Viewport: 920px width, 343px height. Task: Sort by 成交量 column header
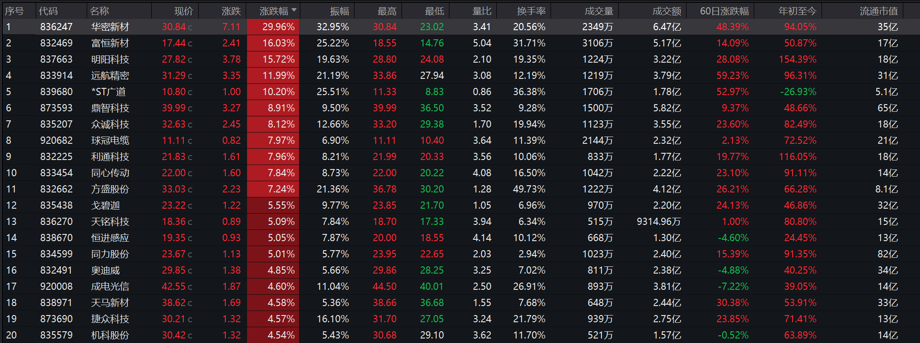599,11
